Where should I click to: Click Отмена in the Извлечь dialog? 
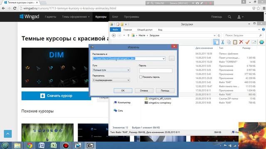click(x=144, y=91)
